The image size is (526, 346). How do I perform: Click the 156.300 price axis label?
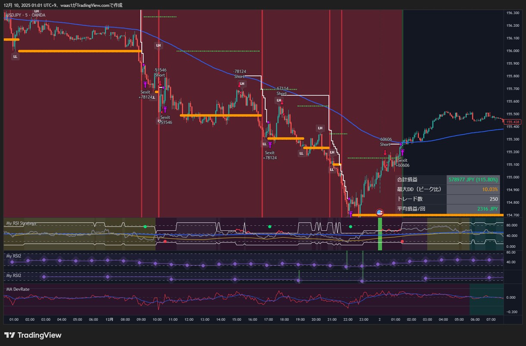click(x=513, y=13)
